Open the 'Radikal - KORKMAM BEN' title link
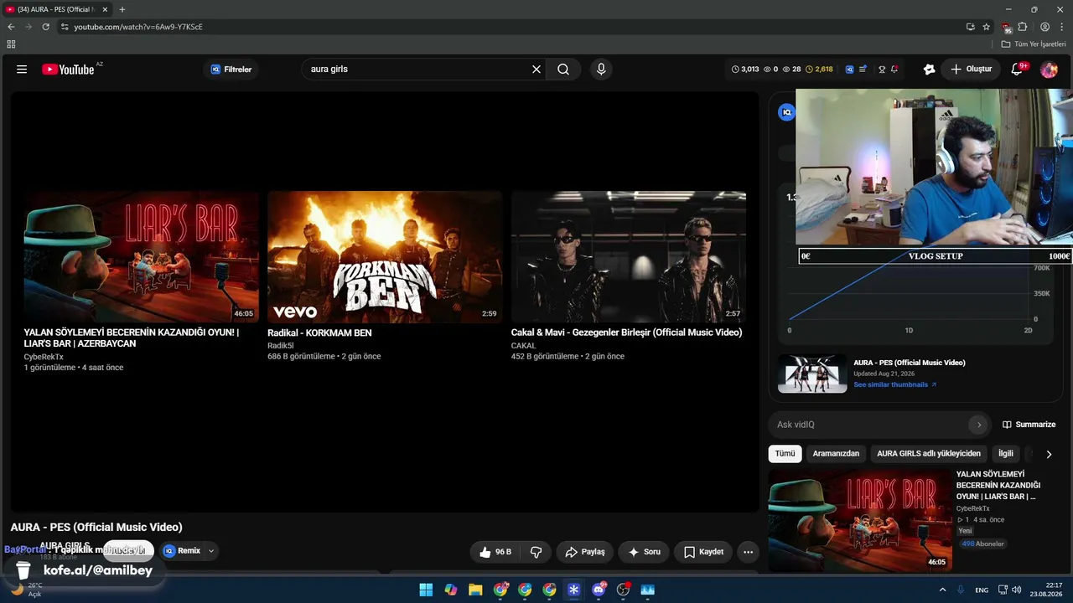This screenshot has width=1073, height=603. click(319, 332)
